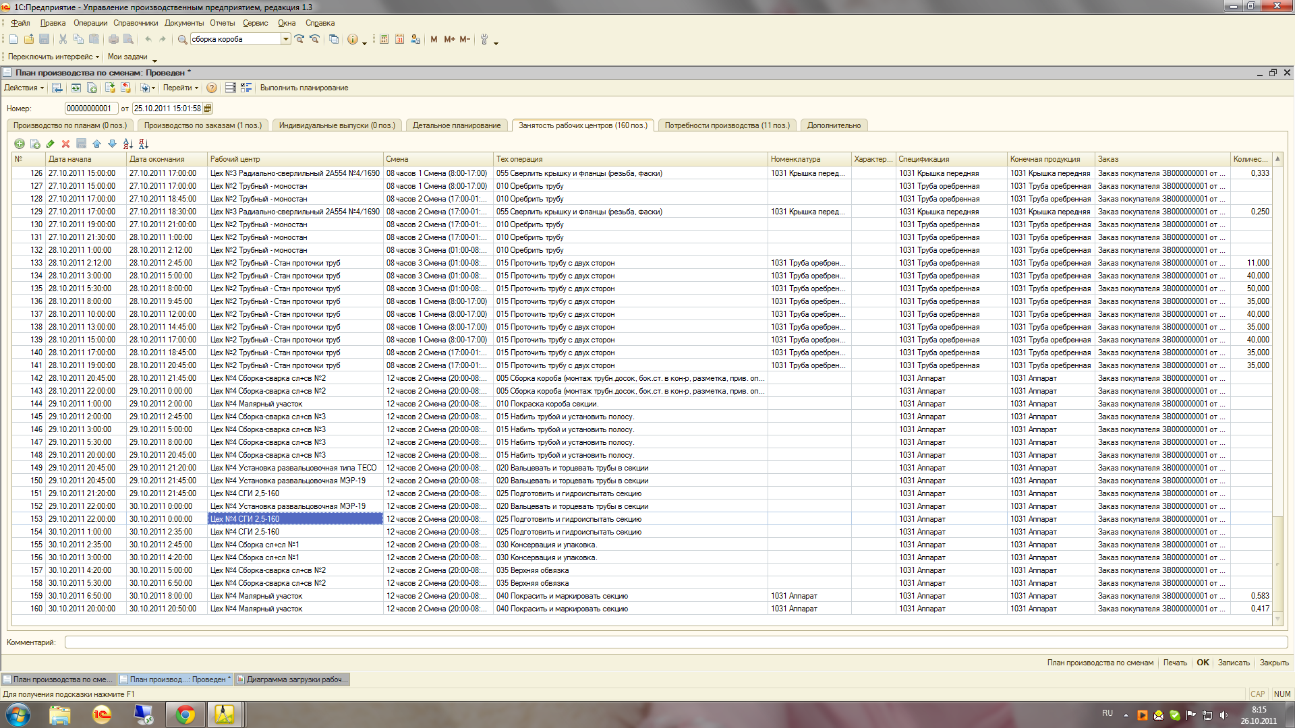Screen dimensions: 1295x728
Task: Open the Отчеты menu
Action: pyautogui.click(x=223, y=23)
